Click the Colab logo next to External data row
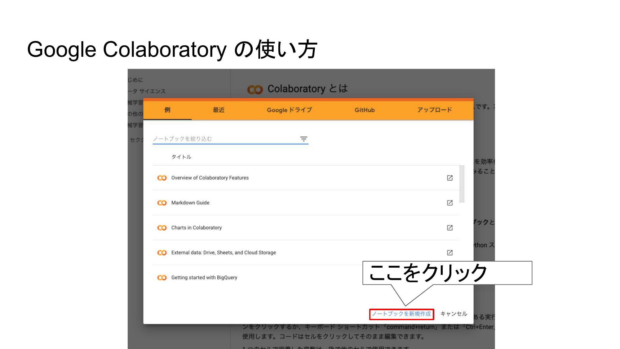 [x=162, y=253]
